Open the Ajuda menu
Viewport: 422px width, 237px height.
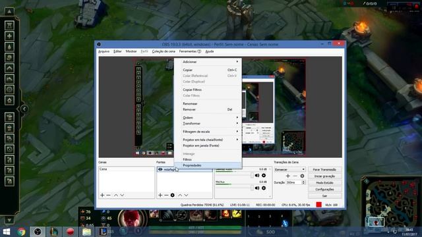pyautogui.click(x=210, y=51)
